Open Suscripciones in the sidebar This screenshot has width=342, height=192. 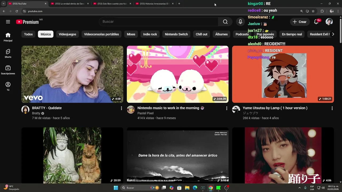[8, 70]
